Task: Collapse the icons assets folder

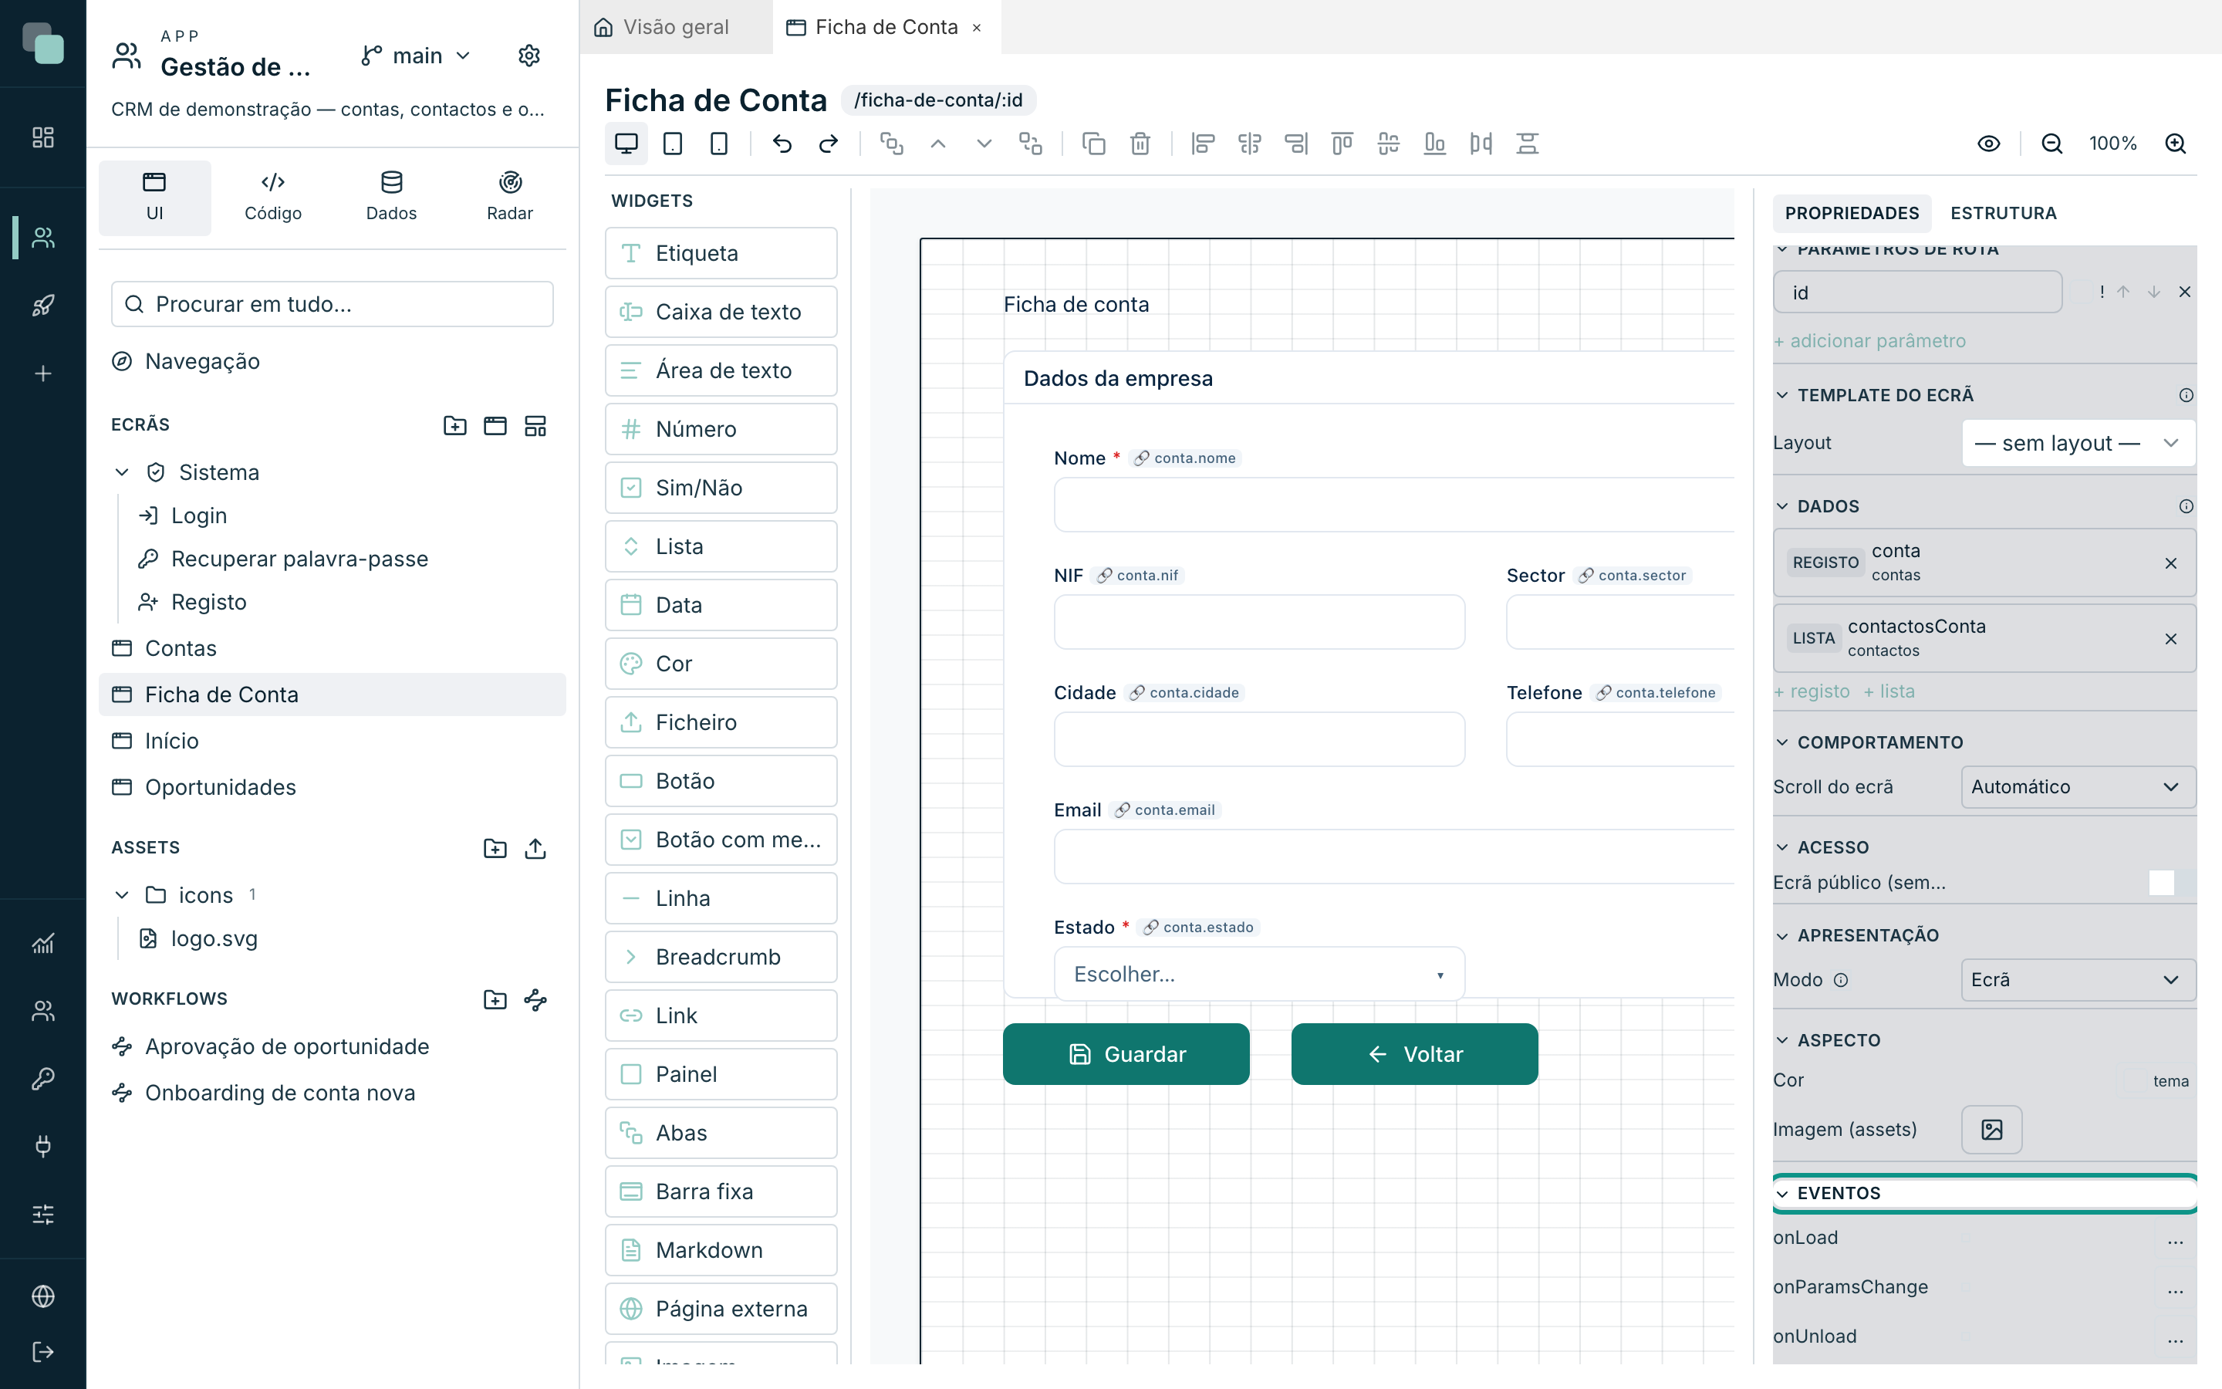Action: [122, 895]
